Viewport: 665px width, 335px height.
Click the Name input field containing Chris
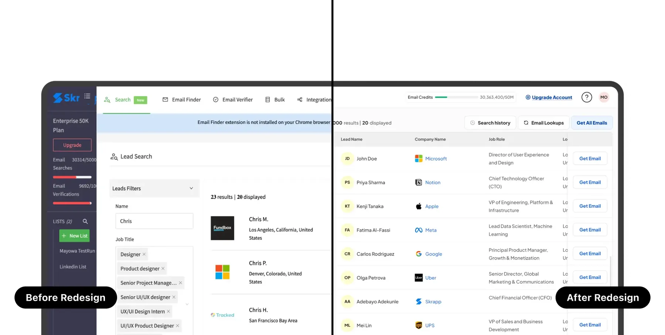[x=154, y=221]
